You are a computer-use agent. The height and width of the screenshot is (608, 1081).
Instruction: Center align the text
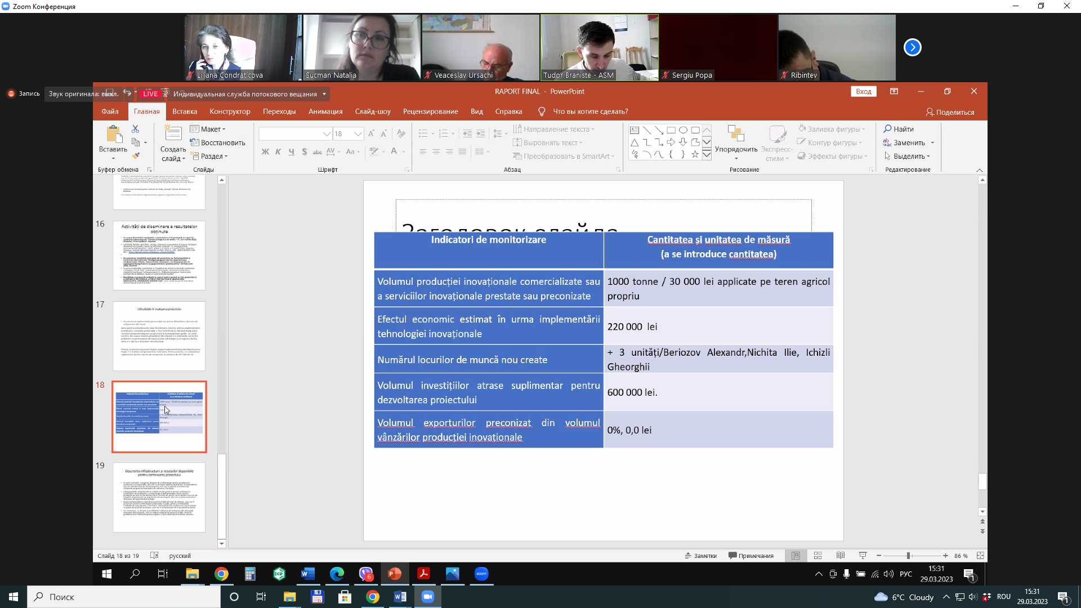436,151
